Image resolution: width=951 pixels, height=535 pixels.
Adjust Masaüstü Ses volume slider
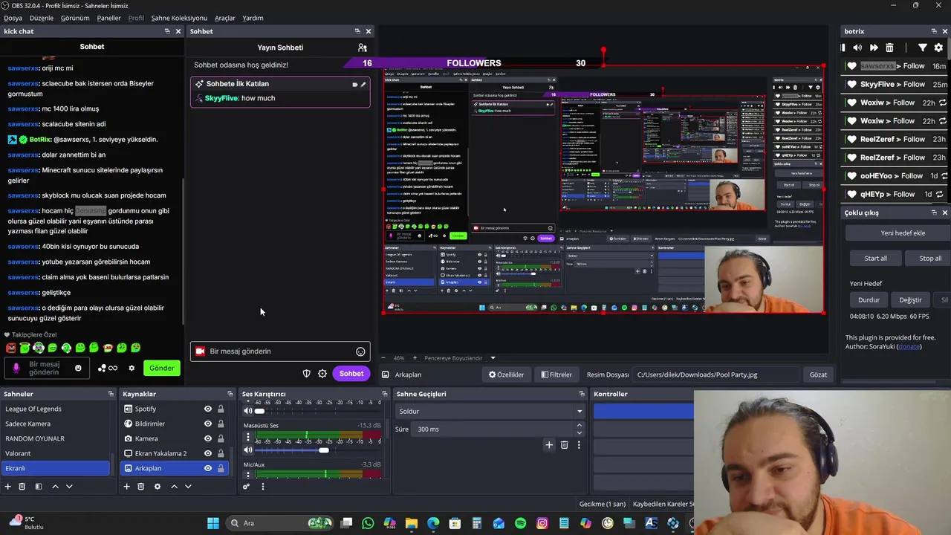pos(324,450)
